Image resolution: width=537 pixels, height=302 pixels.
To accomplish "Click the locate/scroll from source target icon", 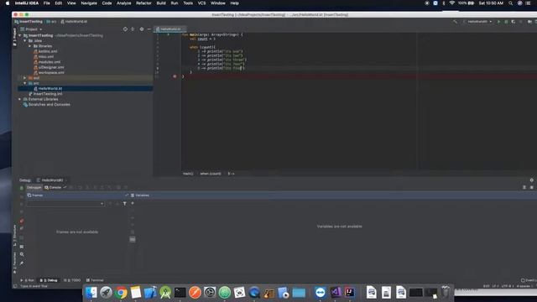I will click(x=125, y=29).
